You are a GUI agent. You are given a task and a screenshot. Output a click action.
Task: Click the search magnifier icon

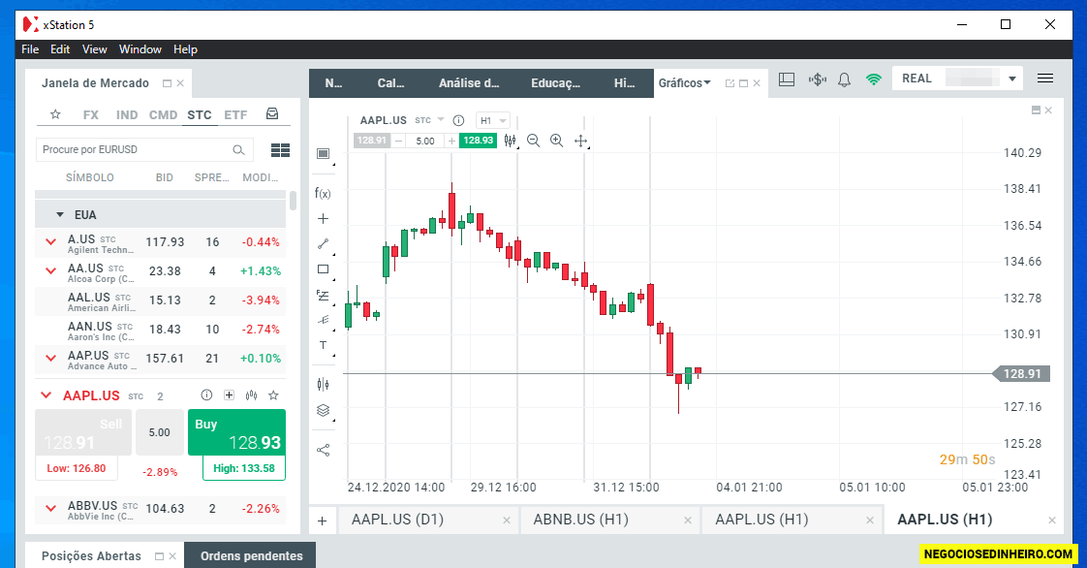click(238, 150)
